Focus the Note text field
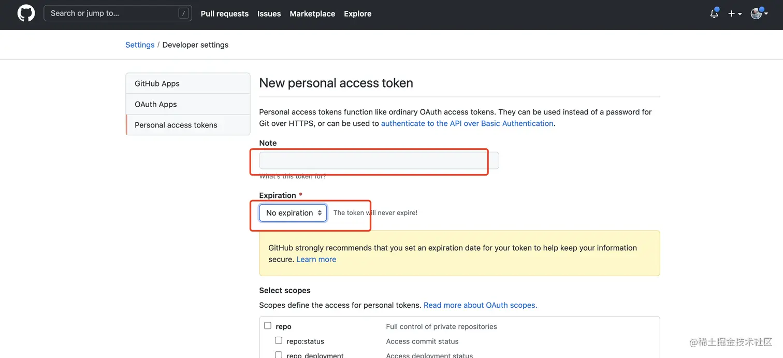Screen dimensions: 783x358 click(x=379, y=161)
